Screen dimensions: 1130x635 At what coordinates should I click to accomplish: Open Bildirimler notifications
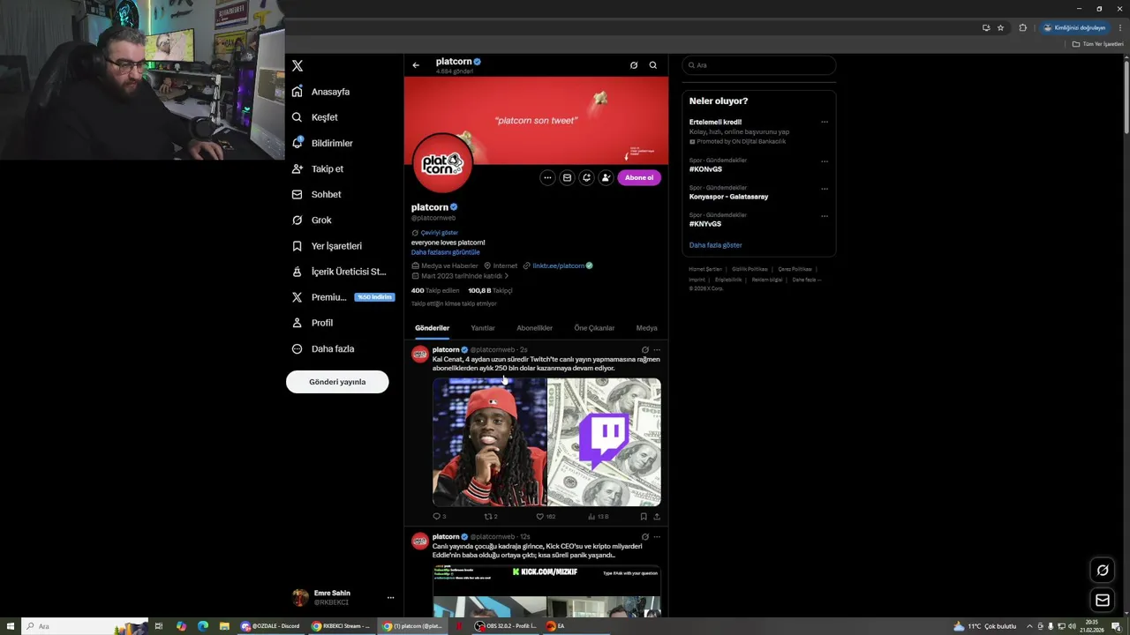coord(322,143)
